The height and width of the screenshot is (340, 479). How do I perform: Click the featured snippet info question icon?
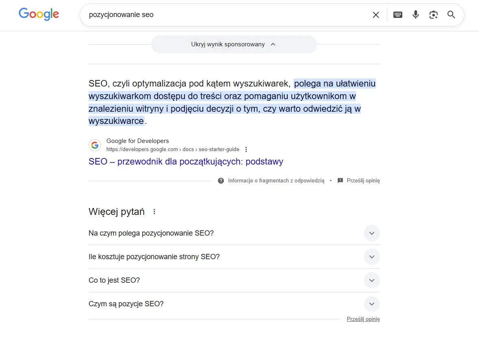tap(221, 181)
